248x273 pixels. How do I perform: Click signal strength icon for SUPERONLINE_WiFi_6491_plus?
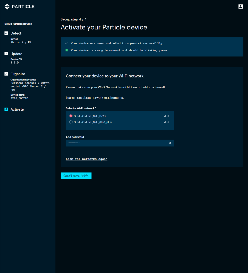tap(165, 122)
